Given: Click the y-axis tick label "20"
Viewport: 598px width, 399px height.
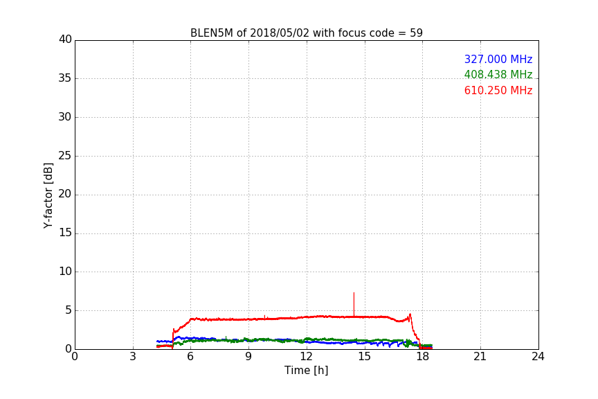Looking at the screenshot, I should tap(65, 195).
